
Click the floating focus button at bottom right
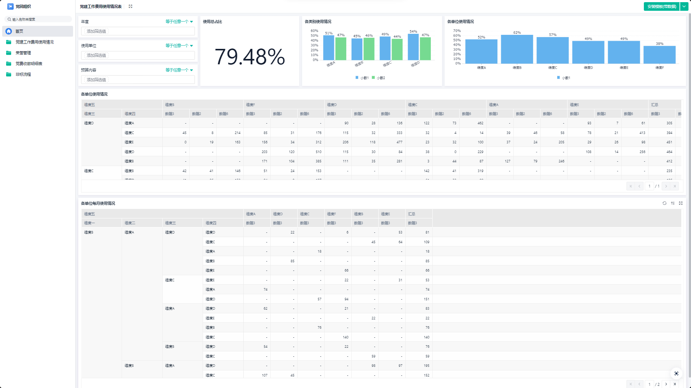coord(676,374)
